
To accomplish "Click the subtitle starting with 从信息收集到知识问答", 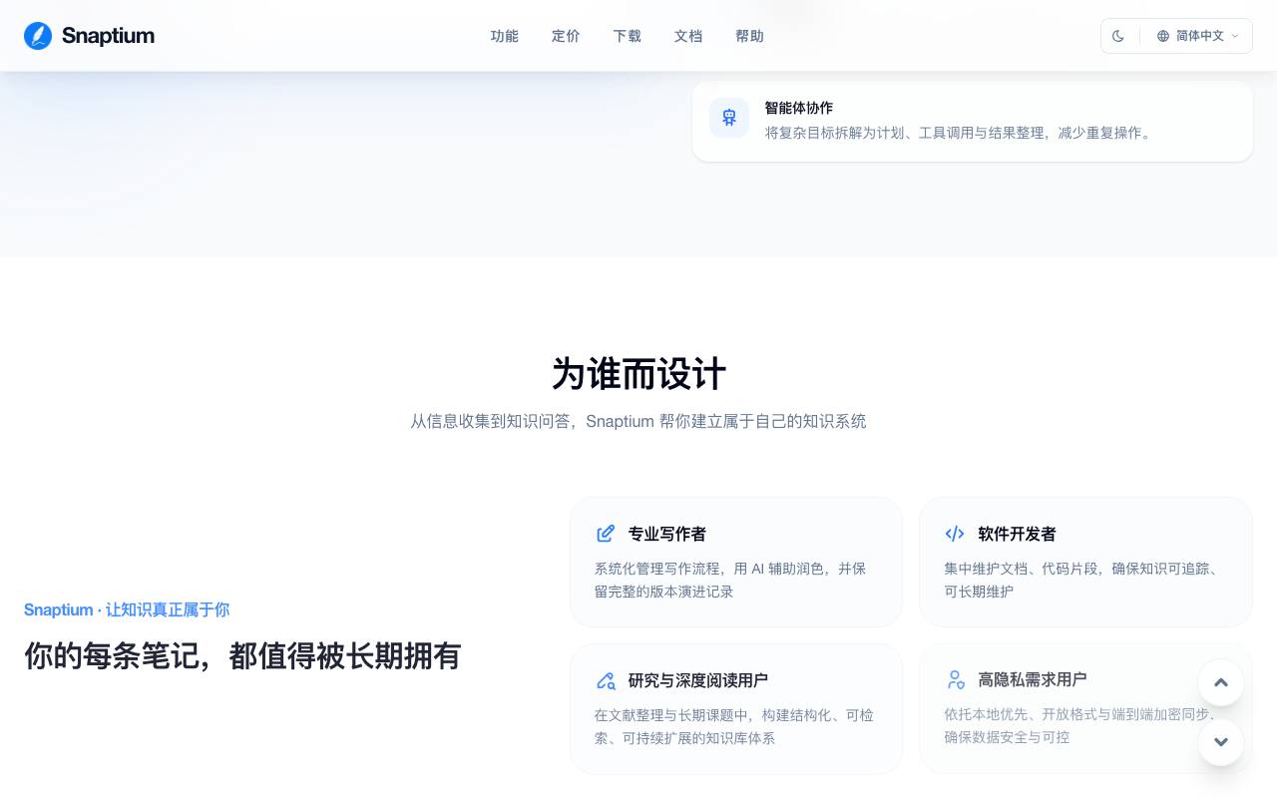I will [x=638, y=421].
